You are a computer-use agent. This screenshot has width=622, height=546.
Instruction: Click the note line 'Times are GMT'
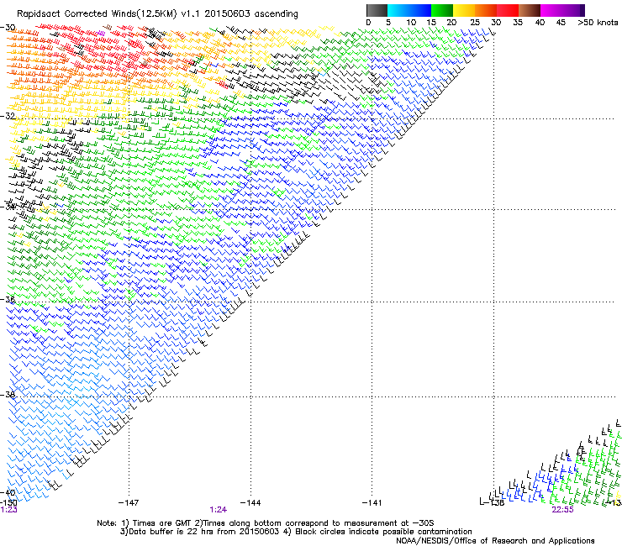point(162,523)
